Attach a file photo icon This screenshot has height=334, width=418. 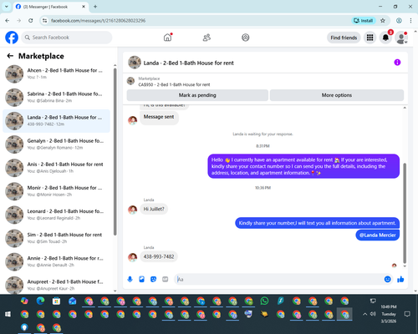(x=141, y=279)
